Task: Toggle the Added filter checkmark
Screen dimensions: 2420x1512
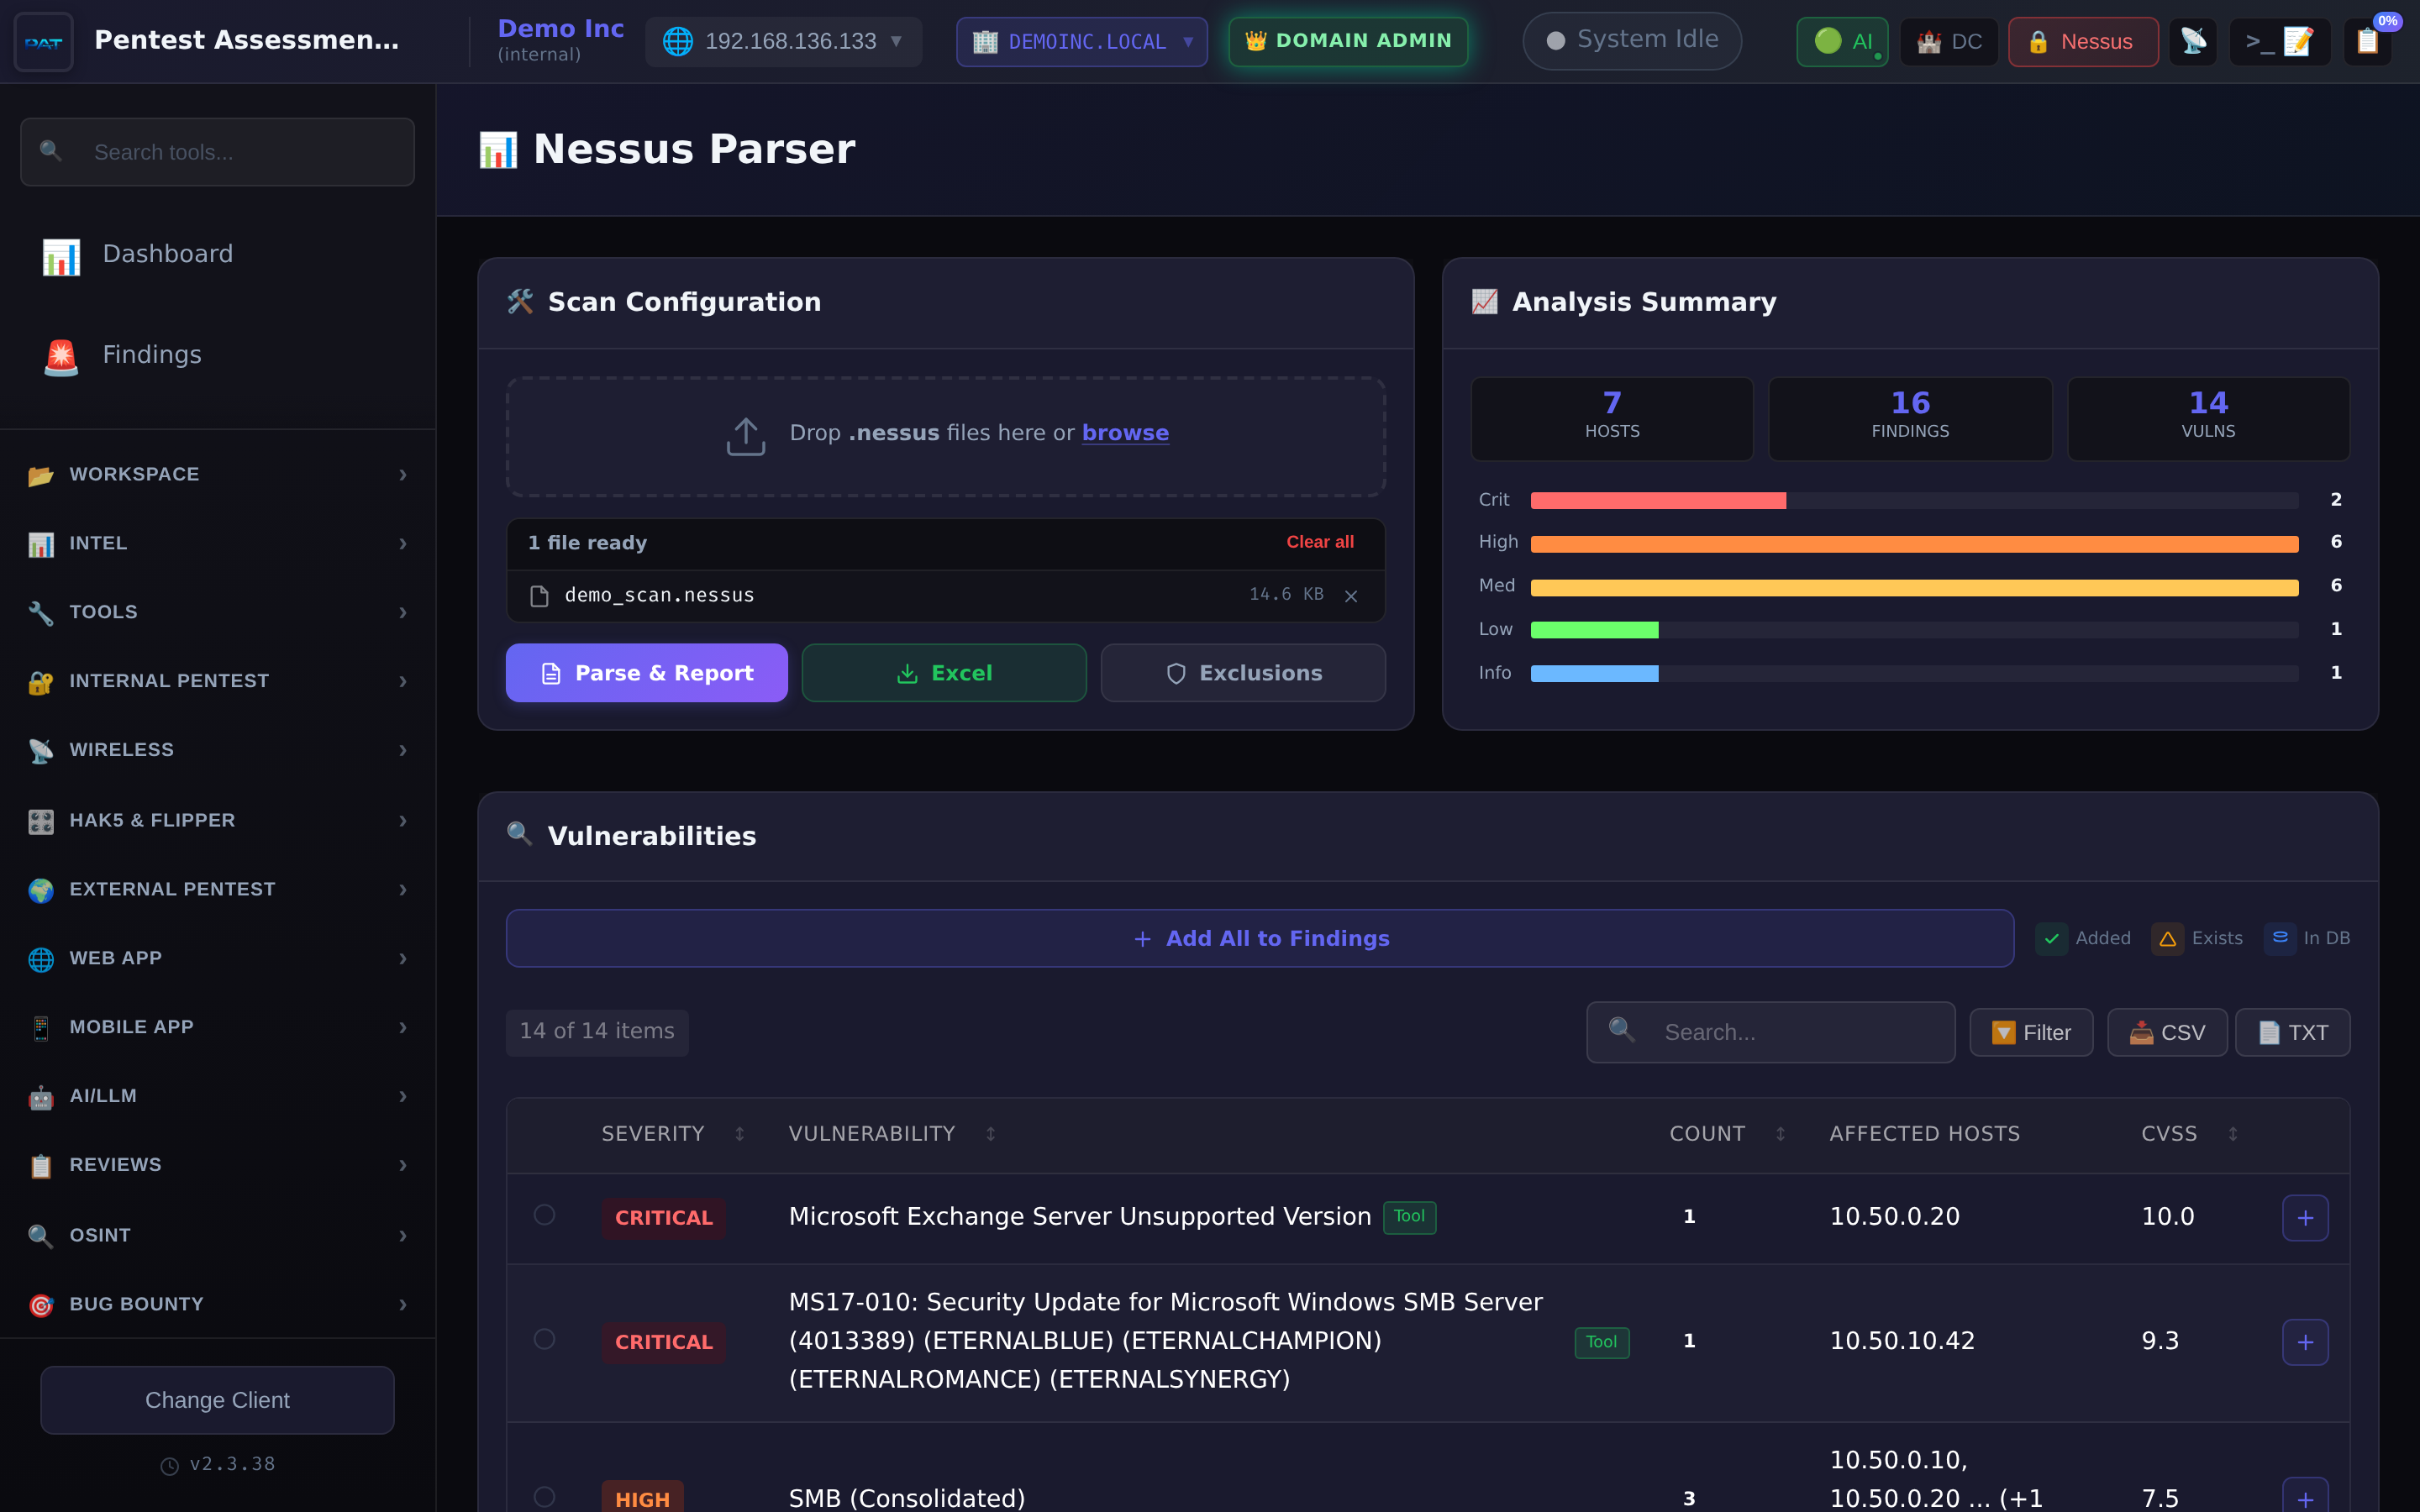Action: (x=2053, y=939)
